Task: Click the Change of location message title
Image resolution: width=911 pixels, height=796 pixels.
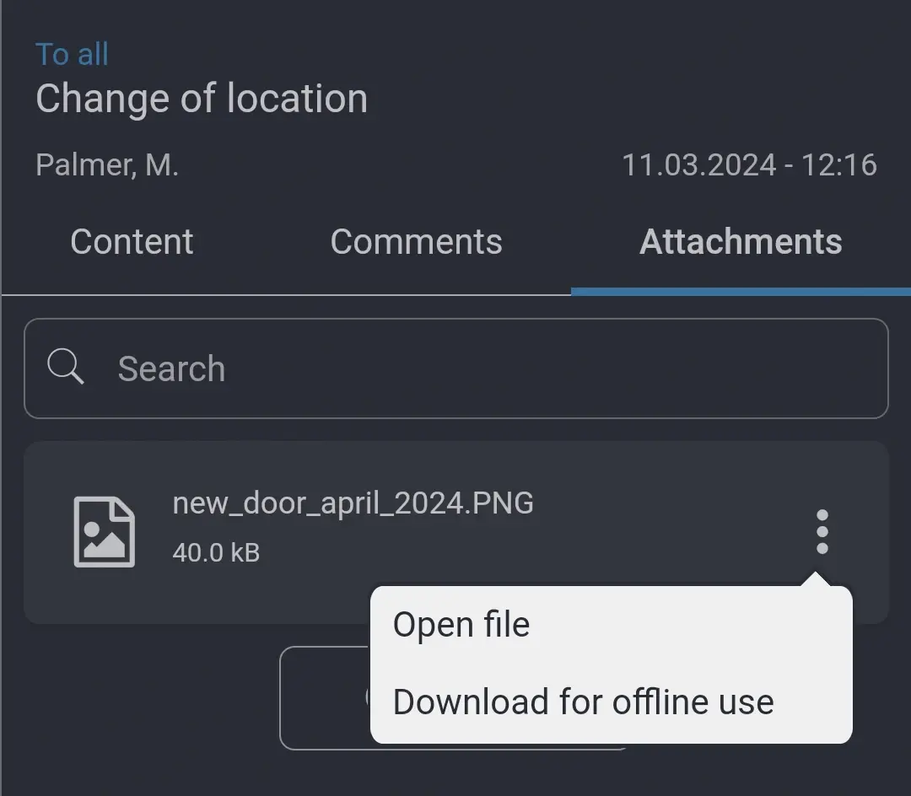Action: (202, 98)
